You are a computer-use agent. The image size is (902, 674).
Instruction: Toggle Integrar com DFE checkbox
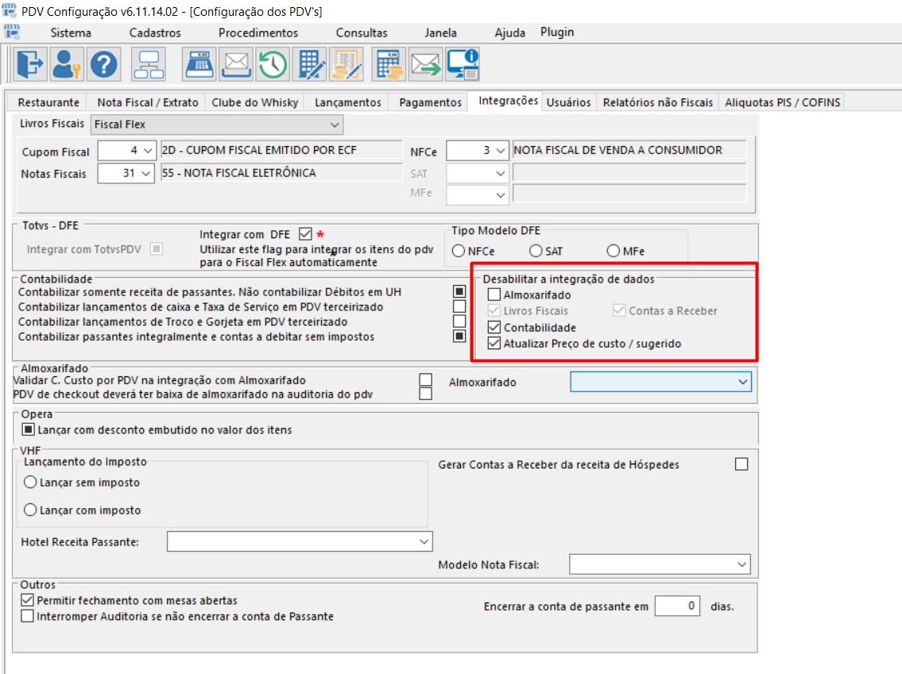pos(305,234)
